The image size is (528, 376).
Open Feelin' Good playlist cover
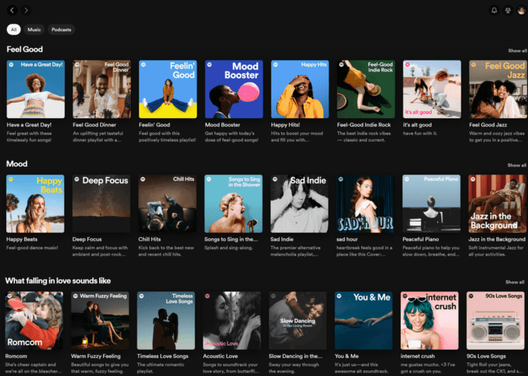point(168,89)
